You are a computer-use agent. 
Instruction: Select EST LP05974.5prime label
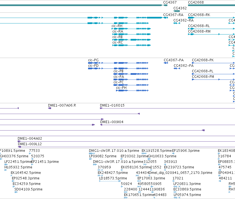click(x=187, y=195)
